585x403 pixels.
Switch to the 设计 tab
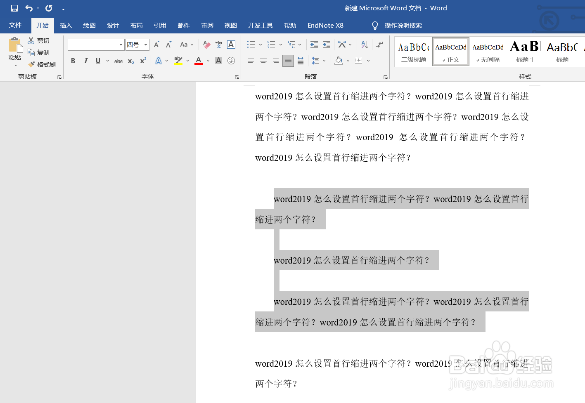(113, 25)
